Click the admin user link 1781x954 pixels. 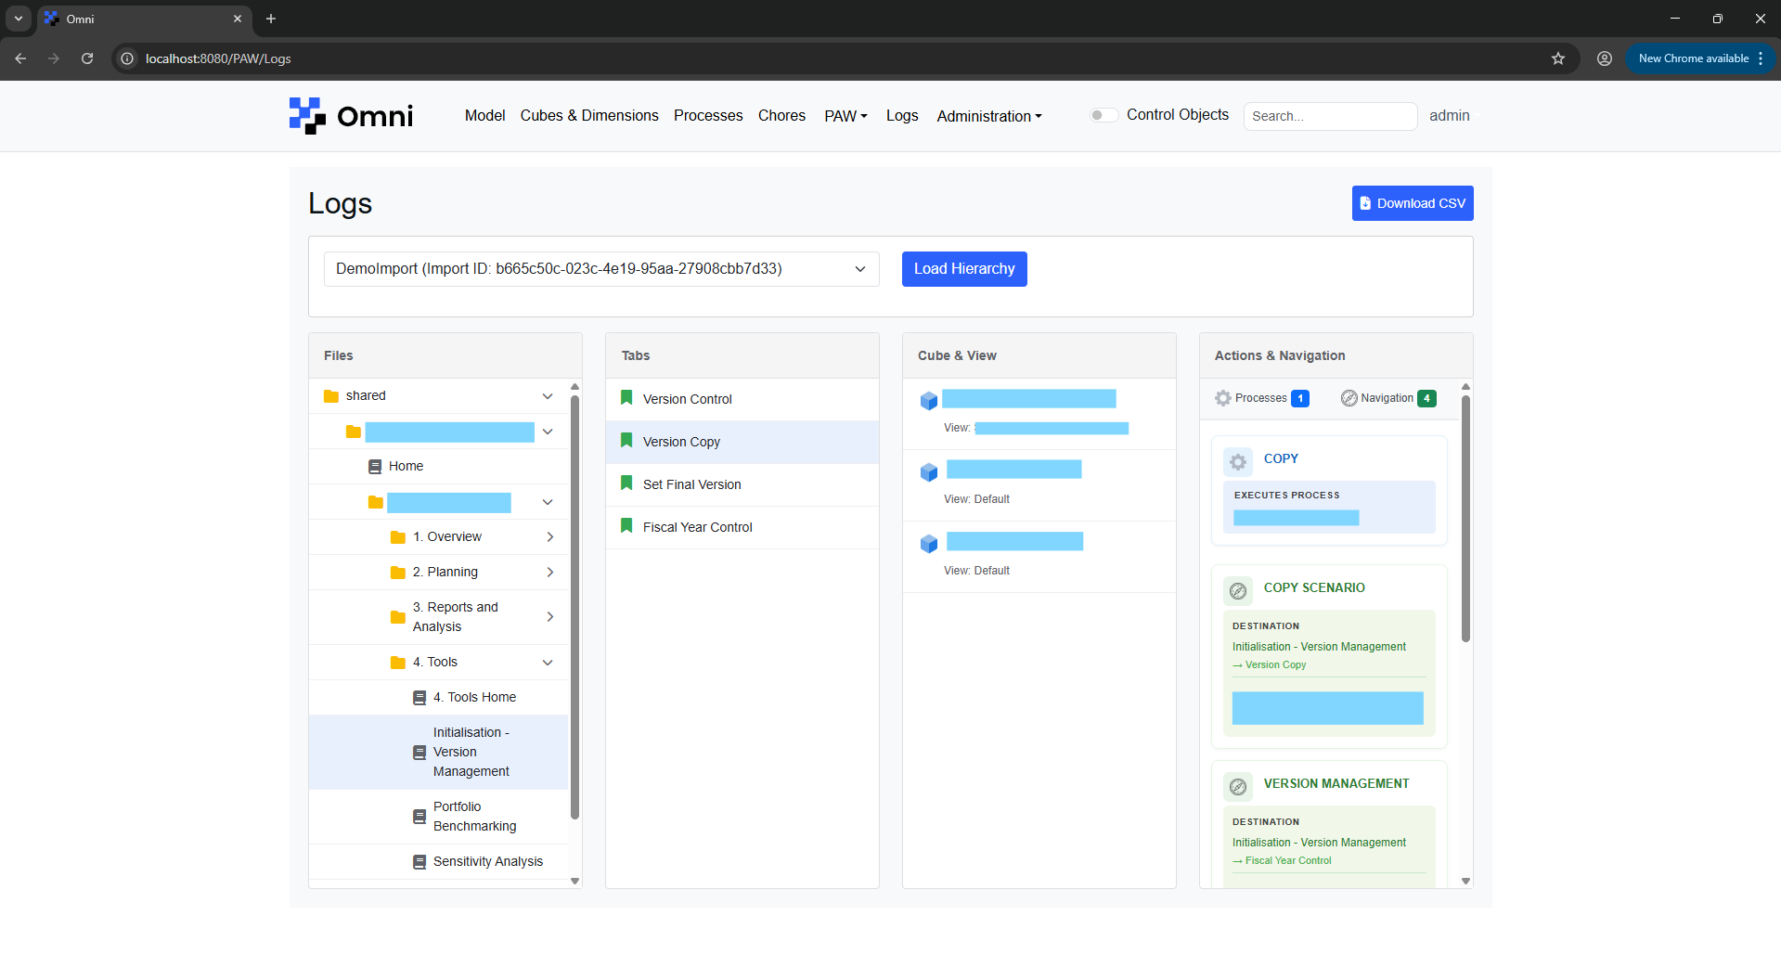1449,116
